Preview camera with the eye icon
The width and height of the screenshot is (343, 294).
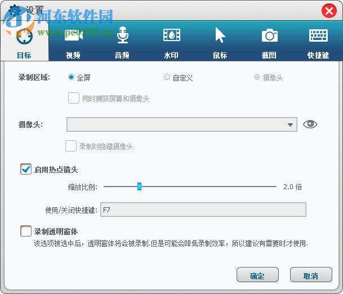[x=310, y=124]
